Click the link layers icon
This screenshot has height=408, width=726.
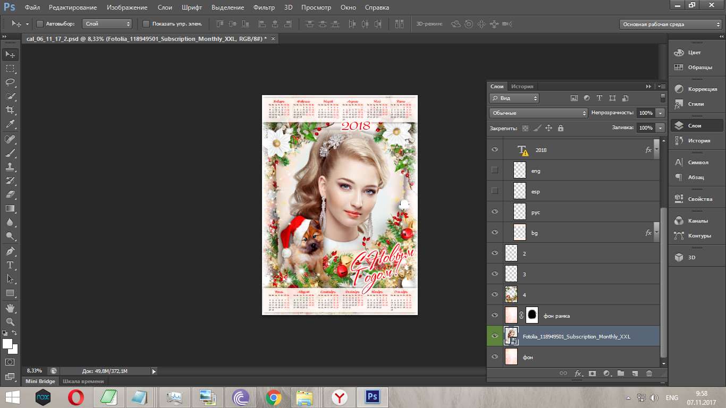563,373
